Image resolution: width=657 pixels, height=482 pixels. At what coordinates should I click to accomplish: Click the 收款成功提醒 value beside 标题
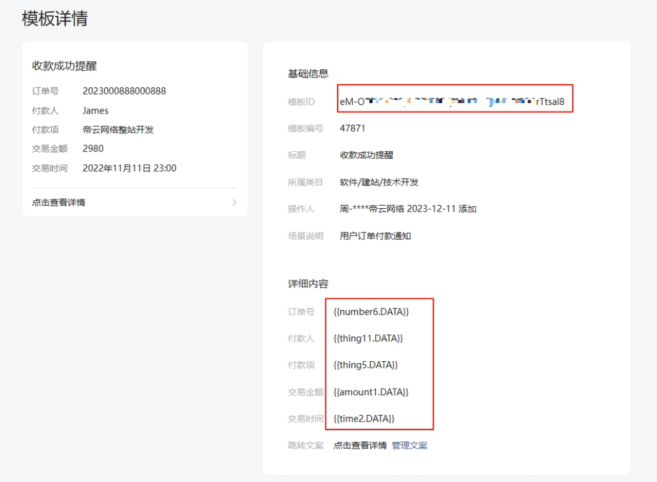[367, 155]
